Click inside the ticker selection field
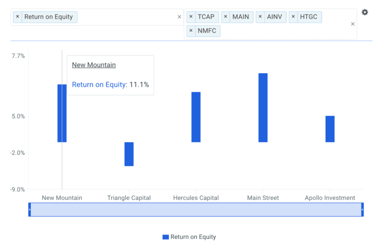Screen dimensions: 383x247 coord(279,31)
